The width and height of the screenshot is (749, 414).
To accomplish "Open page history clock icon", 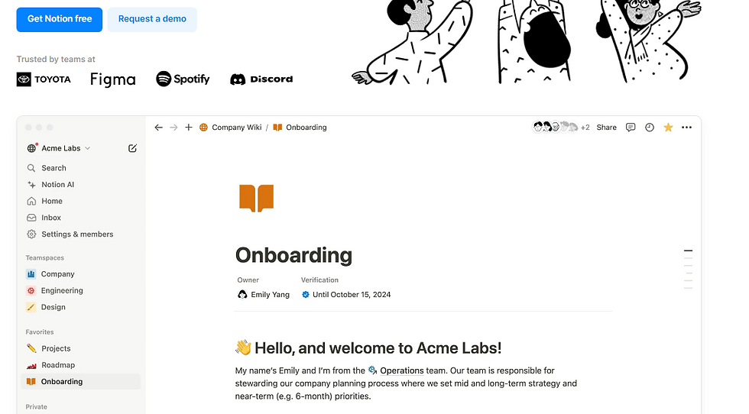I will click(x=650, y=128).
